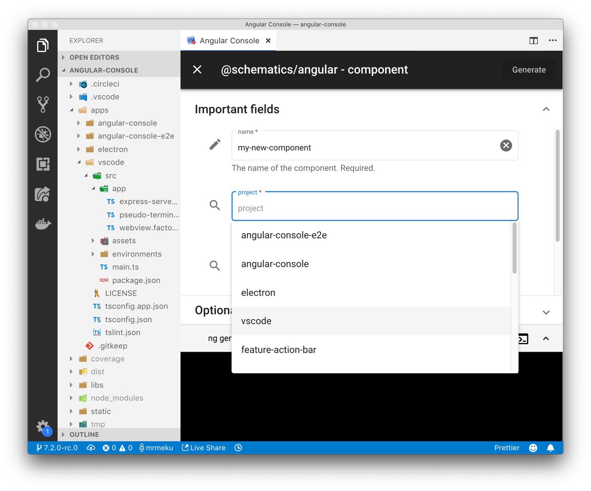The height and width of the screenshot is (491, 591).
Task: Split the editor to the right
Action: click(x=534, y=41)
